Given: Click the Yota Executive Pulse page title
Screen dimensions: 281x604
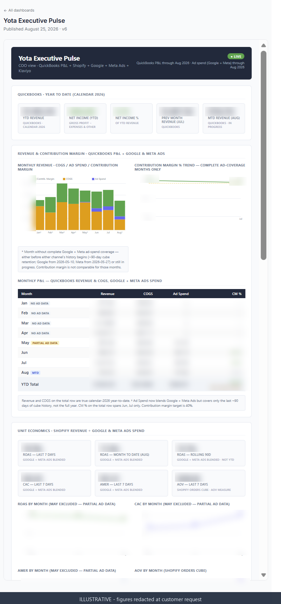Looking at the screenshot, I should [x=34, y=21].
